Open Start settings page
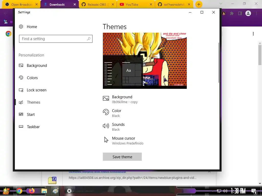This screenshot has height=196, width=262. tap(27, 115)
